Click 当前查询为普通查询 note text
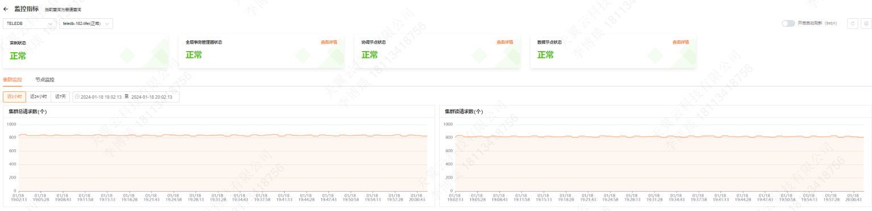The height and width of the screenshot is (211, 872). (x=63, y=10)
